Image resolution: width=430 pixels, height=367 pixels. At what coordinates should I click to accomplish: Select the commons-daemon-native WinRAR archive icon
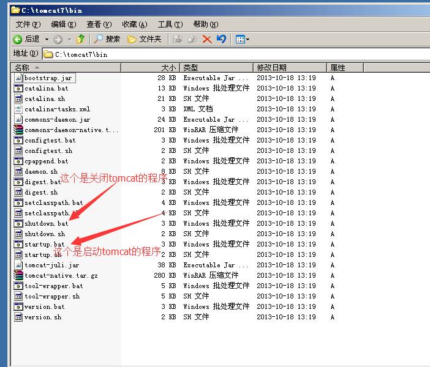click(18, 130)
